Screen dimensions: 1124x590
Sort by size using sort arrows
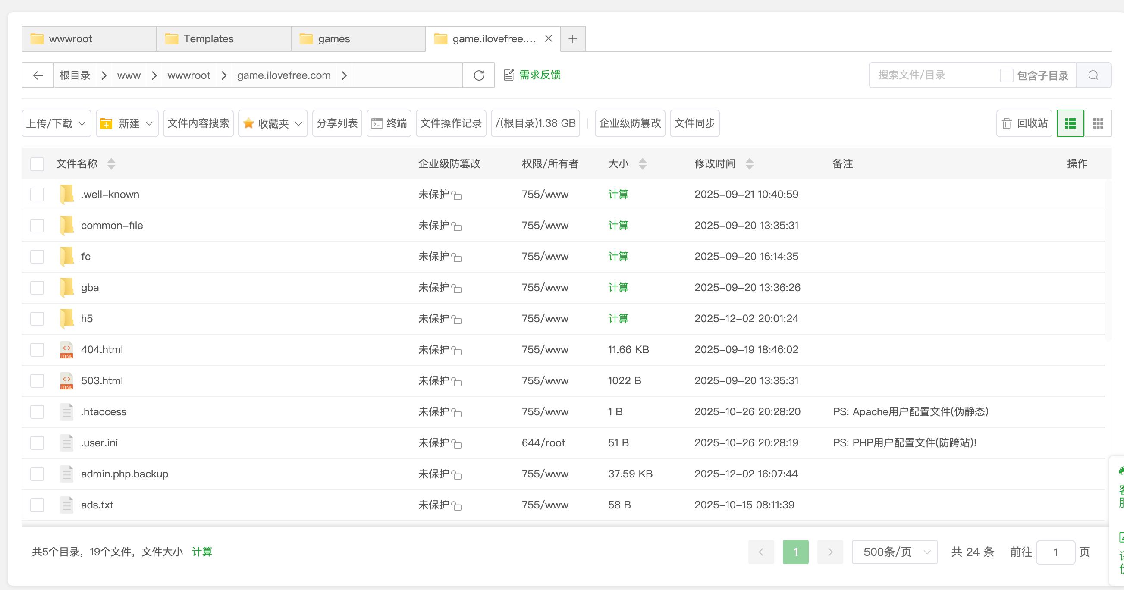642,163
